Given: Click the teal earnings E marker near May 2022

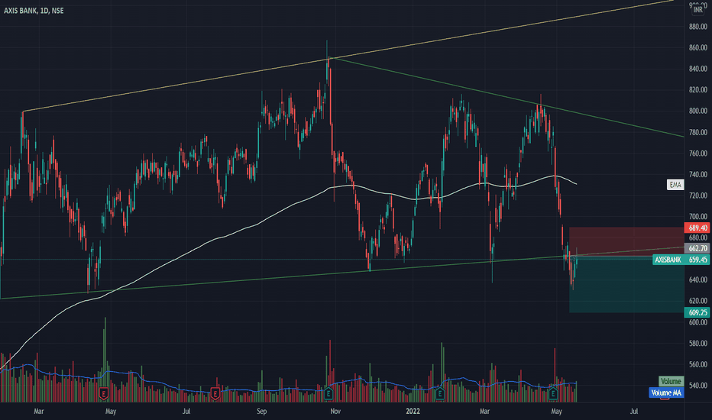Looking at the screenshot, I should (x=552, y=394).
